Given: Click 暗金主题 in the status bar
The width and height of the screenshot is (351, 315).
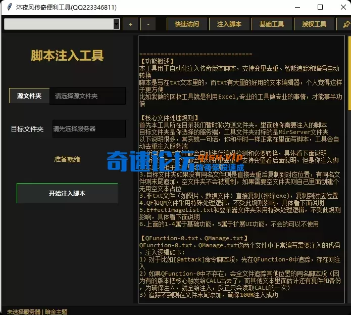Looking at the screenshot, I should tap(56, 311).
